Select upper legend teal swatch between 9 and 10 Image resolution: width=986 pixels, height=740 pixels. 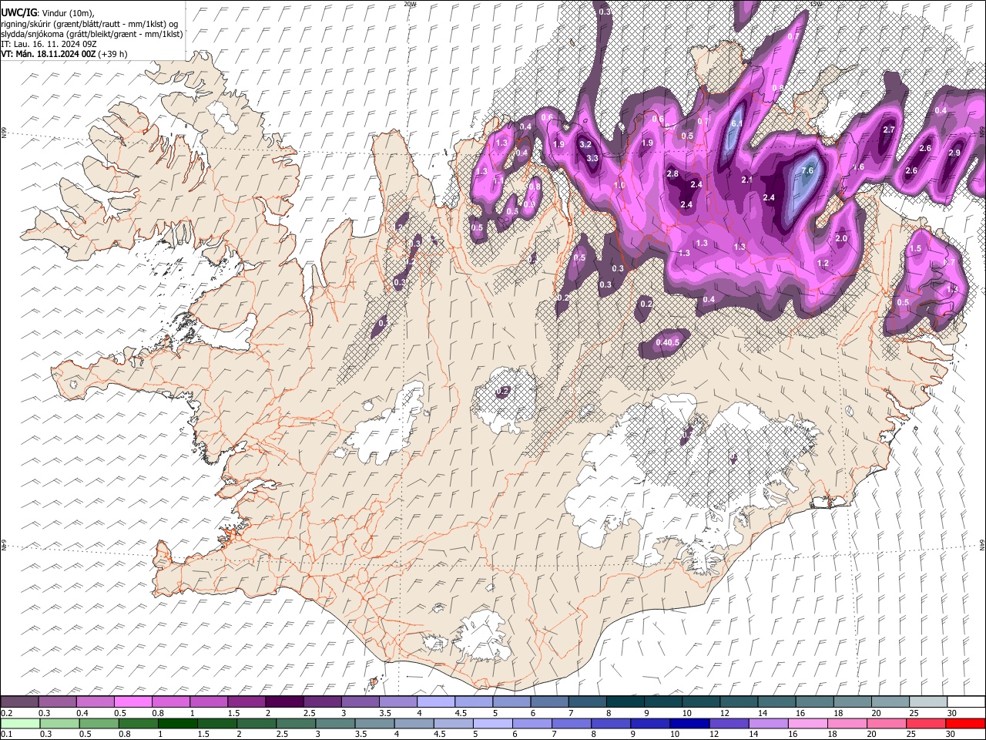(662, 701)
